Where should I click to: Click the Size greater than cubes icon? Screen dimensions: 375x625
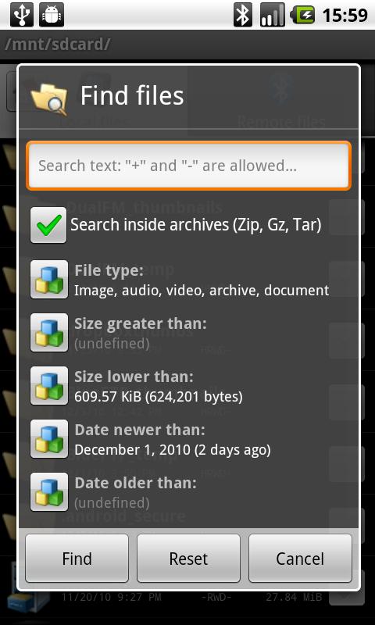(48, 333)
